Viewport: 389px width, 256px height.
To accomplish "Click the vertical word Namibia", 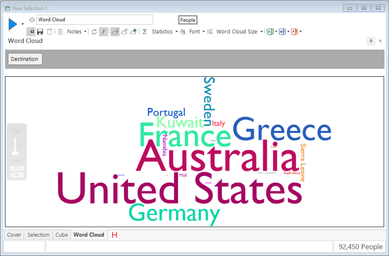I will coord(165,145).
